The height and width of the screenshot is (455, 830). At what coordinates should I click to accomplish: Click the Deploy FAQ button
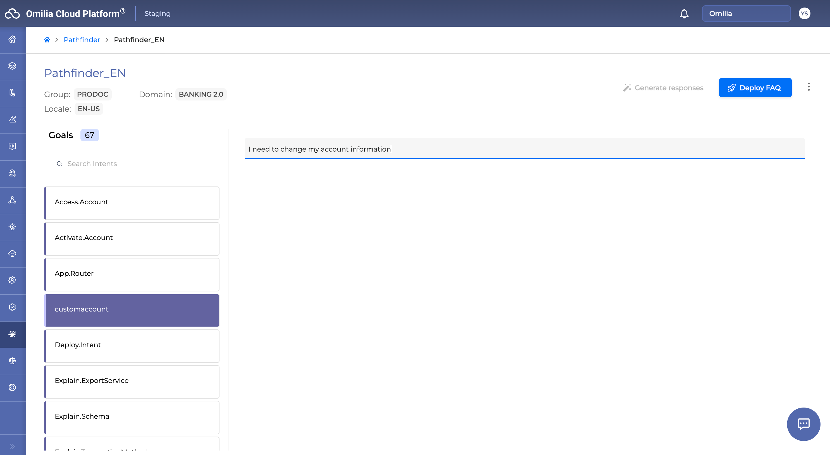(x=755, y=88)
